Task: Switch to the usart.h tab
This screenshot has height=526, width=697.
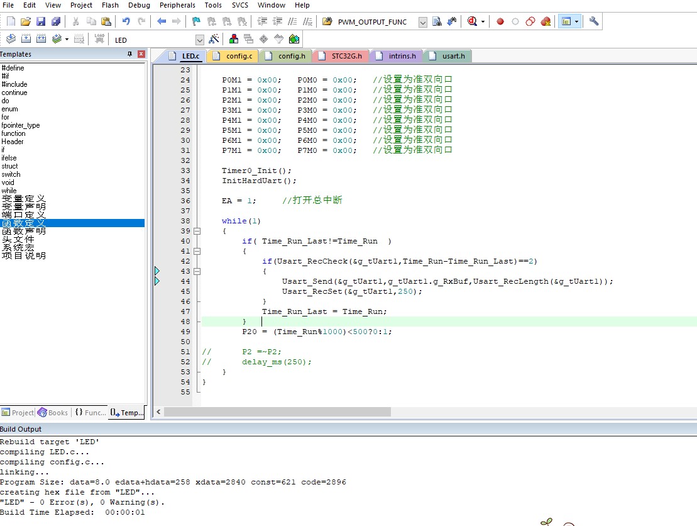Action: (447, 56)
